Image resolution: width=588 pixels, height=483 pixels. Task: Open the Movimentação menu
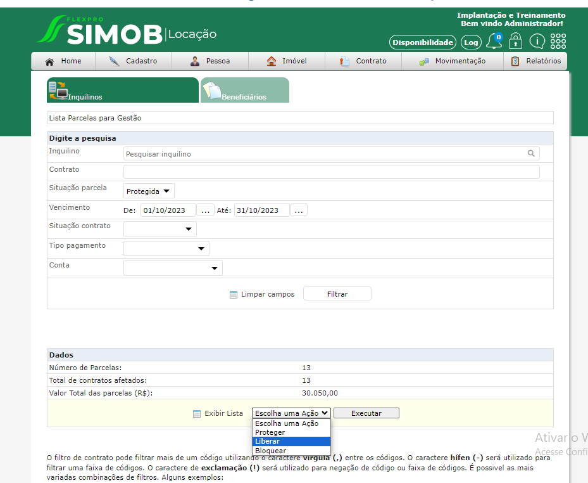(x=453, y=61)
